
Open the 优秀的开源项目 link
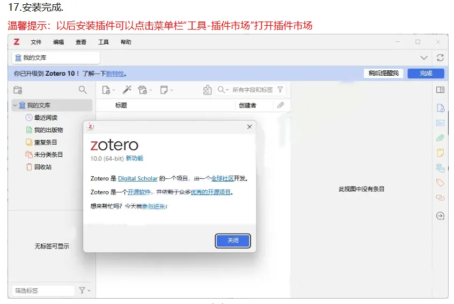(x=210, y=192)
